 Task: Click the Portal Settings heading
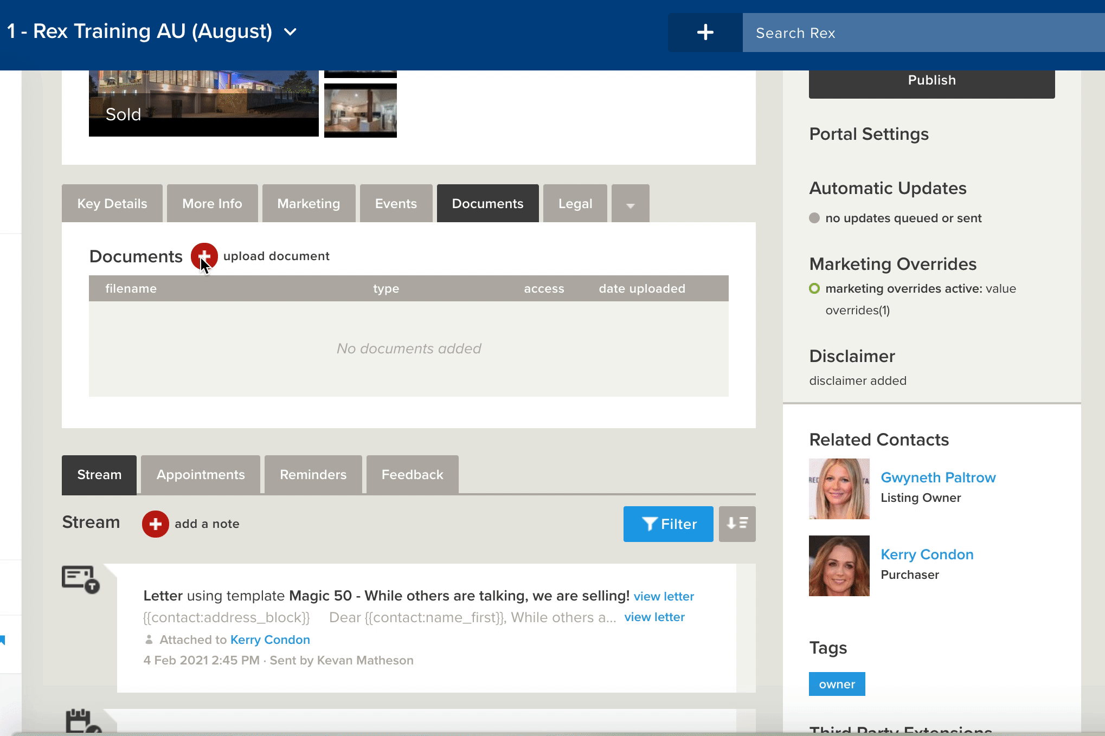pyautogui.click(x=869, y=134)
